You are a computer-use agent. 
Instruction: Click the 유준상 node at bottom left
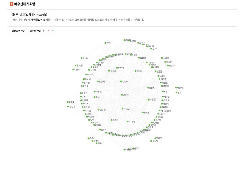tap(96, 143)
